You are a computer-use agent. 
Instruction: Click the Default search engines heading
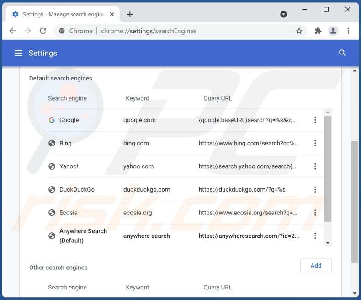pyautogui.click(x=61, y=79)
